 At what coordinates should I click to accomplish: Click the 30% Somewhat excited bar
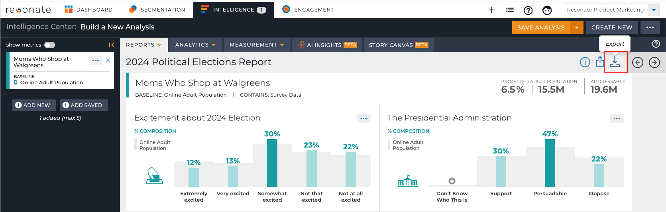pyautogui.click(x=272, y=163)
